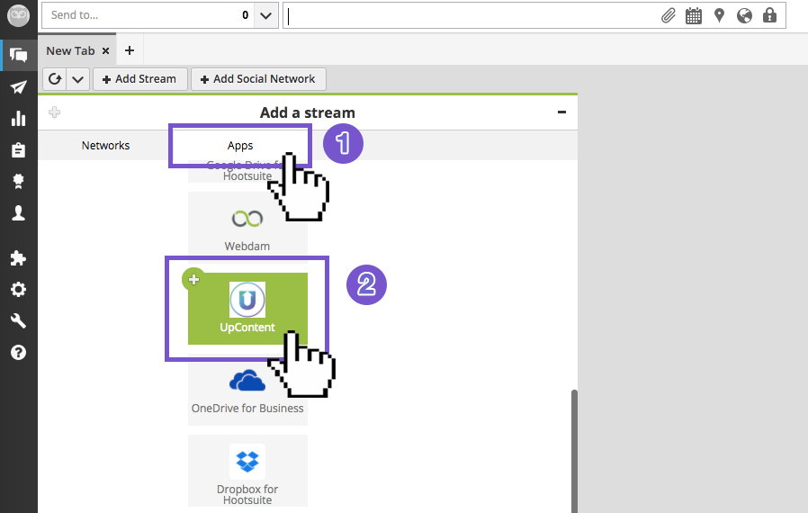Select the UpContent app tile
Image resolution: width=808 pixels, height=513 pixels.
pos(247,309)
